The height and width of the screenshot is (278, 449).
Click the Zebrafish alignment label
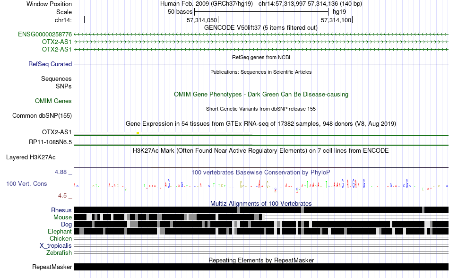[x=59, y=253]
